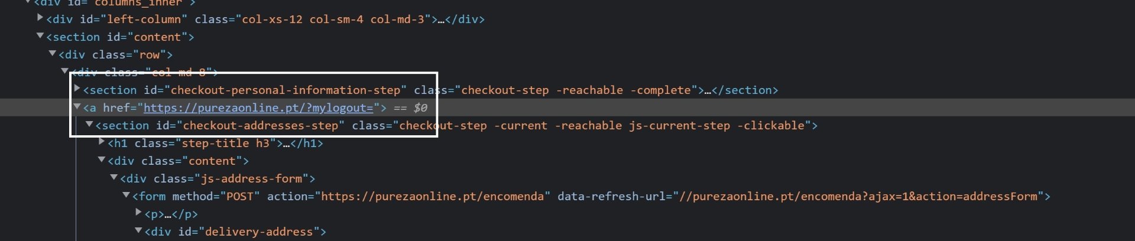This screenshot has height=241, width=1135.
Task: Select the checkout-addresses-step section element
Action: point(456,125)
